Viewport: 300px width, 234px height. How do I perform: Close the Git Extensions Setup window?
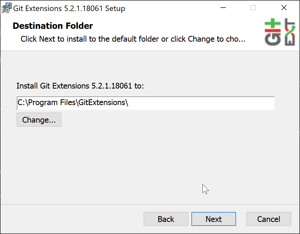pyautogui.click(x=284, y=8)
